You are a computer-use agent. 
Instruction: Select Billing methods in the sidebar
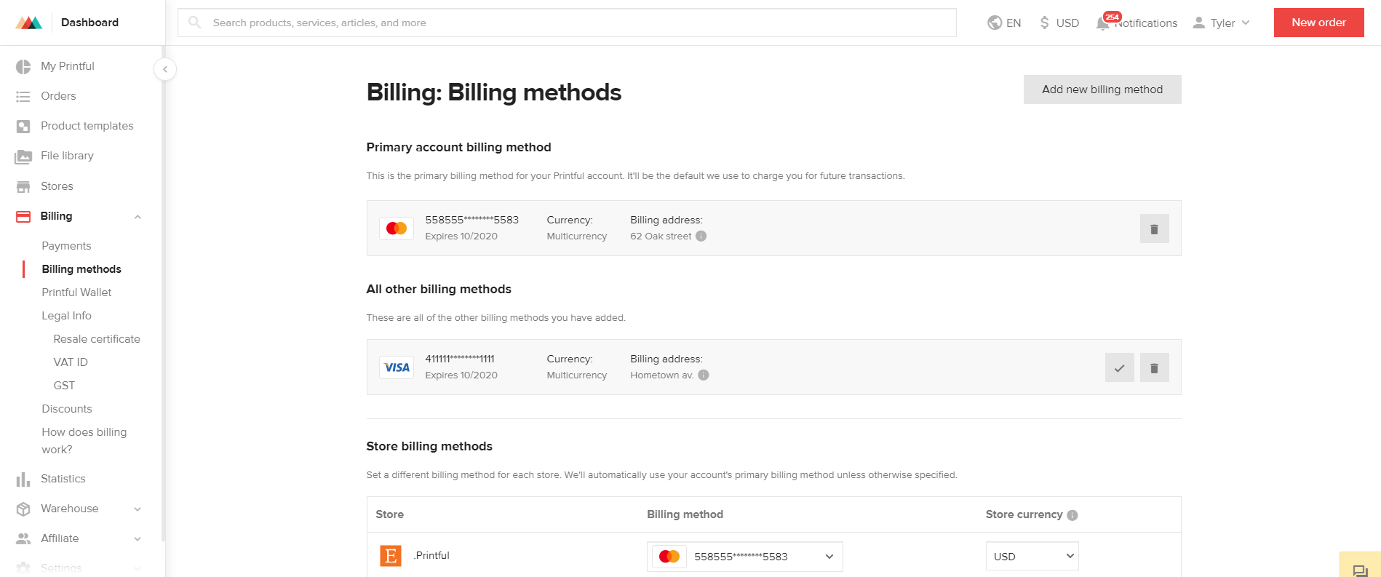[81, 269]
